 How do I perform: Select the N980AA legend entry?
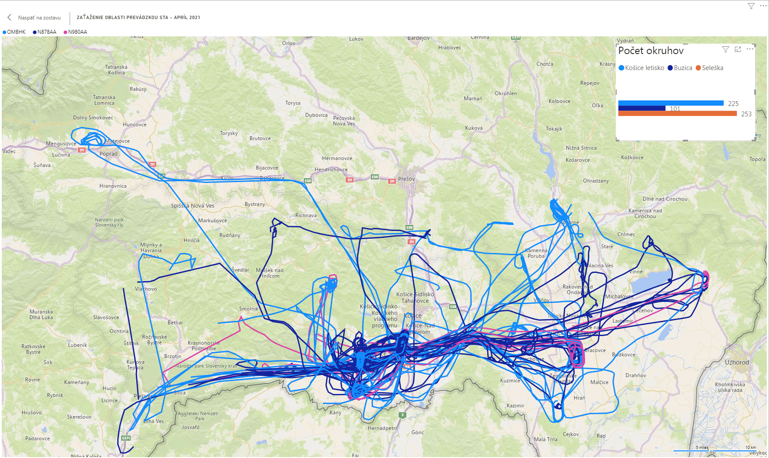coord(77,32)
